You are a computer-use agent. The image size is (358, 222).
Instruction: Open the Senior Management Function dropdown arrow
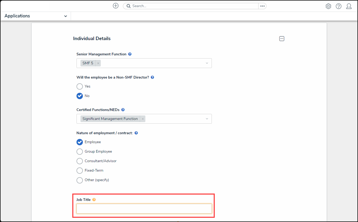pos(207,63)
